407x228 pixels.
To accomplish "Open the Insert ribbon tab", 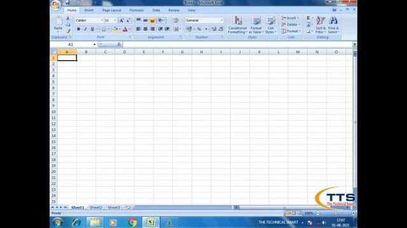I will point(89,10).
